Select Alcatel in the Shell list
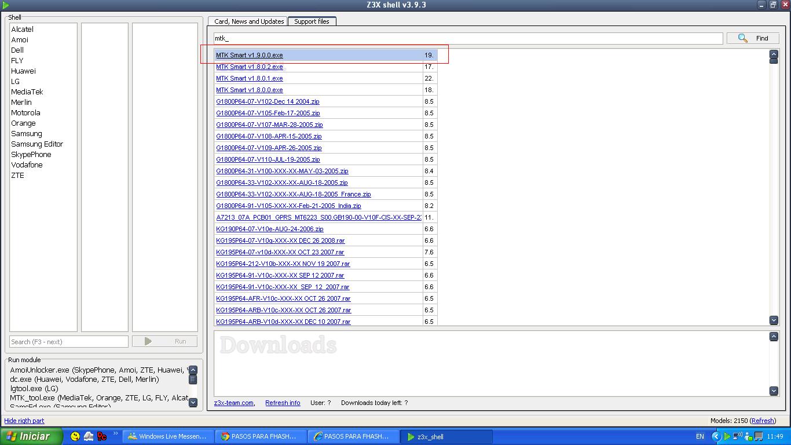Screen dimensions: 791x445 click(23, 29)
